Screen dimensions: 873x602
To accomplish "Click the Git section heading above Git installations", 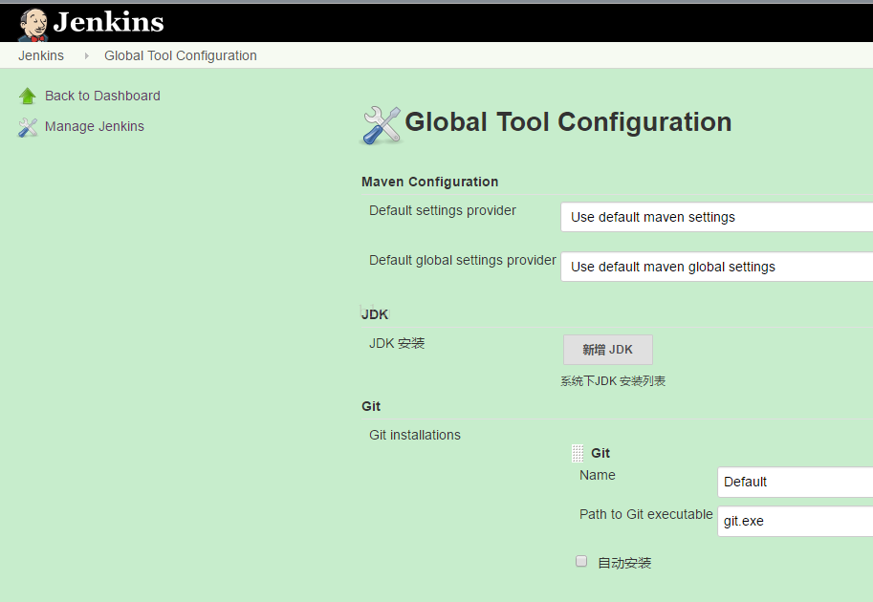I will (371, 406).
